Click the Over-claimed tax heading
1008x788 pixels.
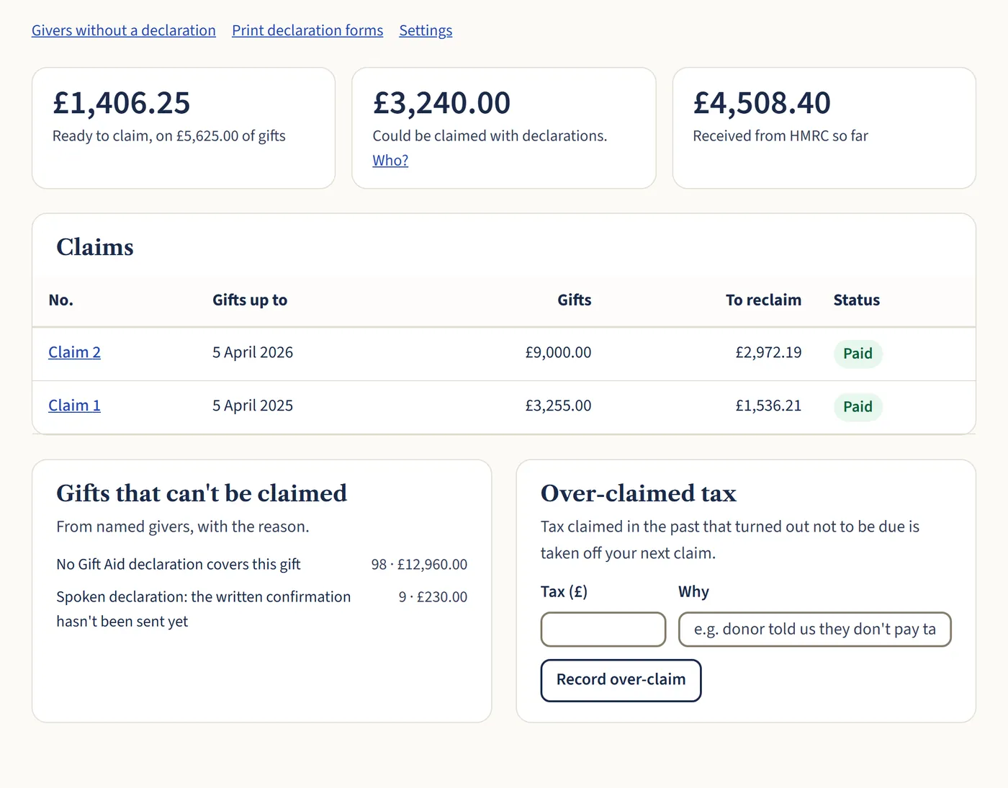point(639,493)
